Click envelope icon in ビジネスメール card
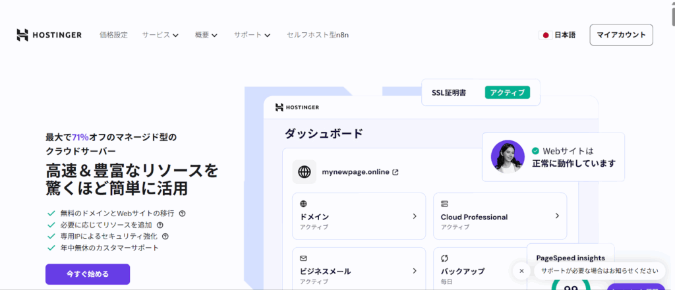The height and width of the screenshot is (290, 675). [x=303, y=258]
